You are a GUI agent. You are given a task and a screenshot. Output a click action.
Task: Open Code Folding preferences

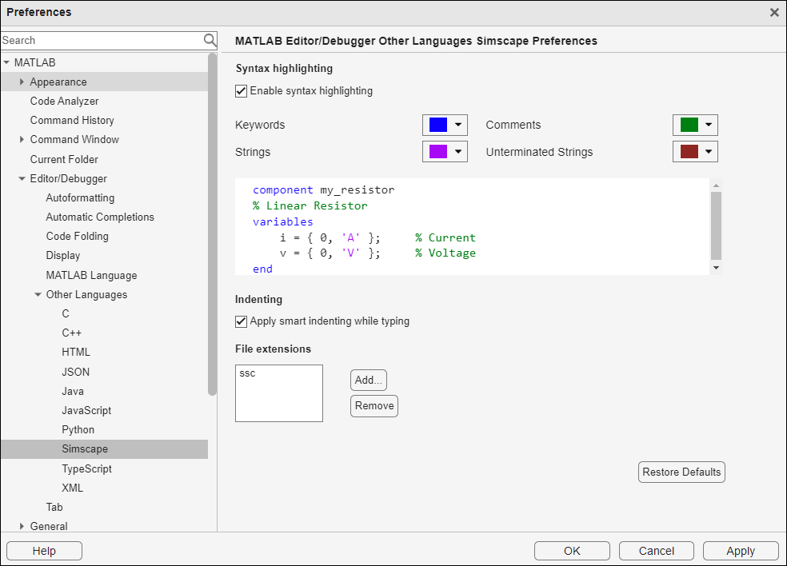tap(78, 237)
